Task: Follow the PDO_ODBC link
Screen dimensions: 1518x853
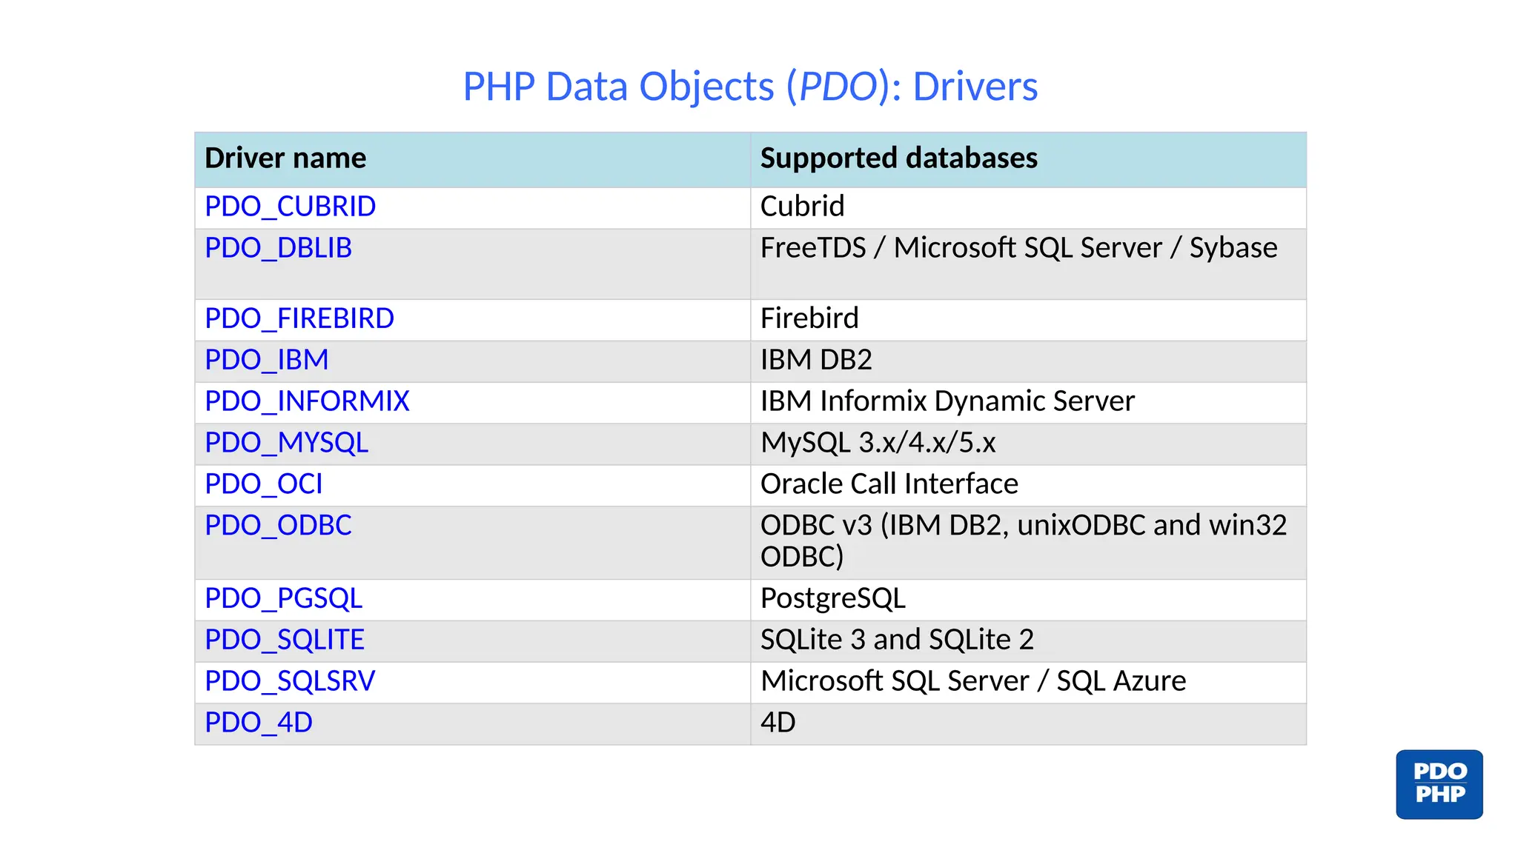Action: 278,526
